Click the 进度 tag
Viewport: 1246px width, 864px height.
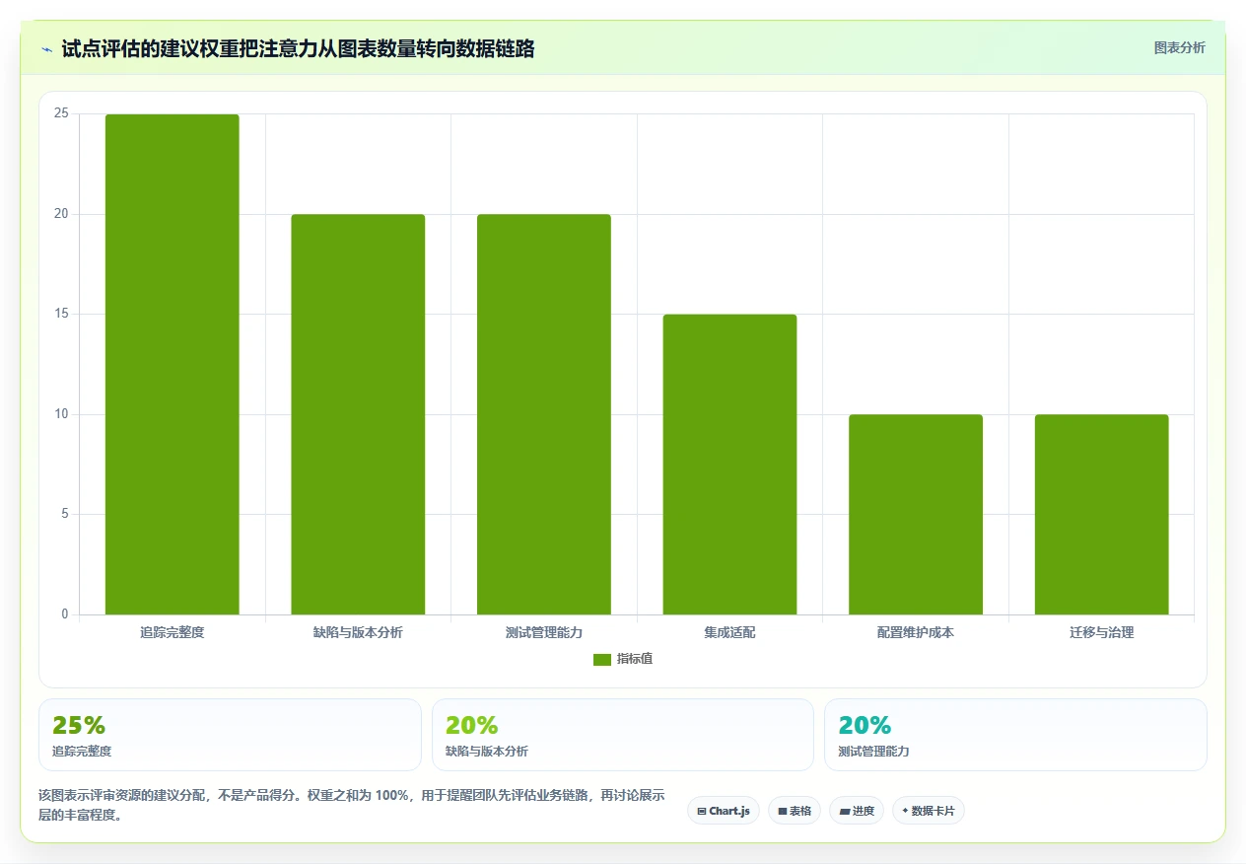(857, 811)
